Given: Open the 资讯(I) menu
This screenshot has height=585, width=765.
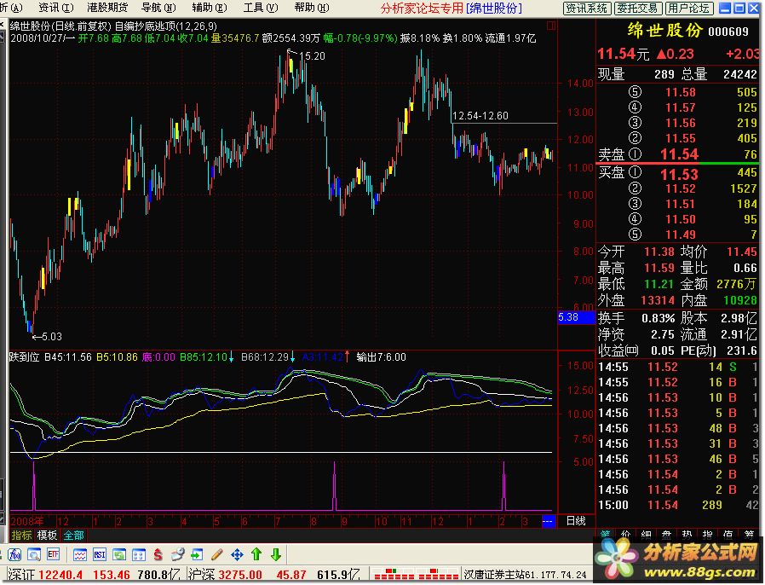Looking at the screenshot, I should tap(56, 8).
